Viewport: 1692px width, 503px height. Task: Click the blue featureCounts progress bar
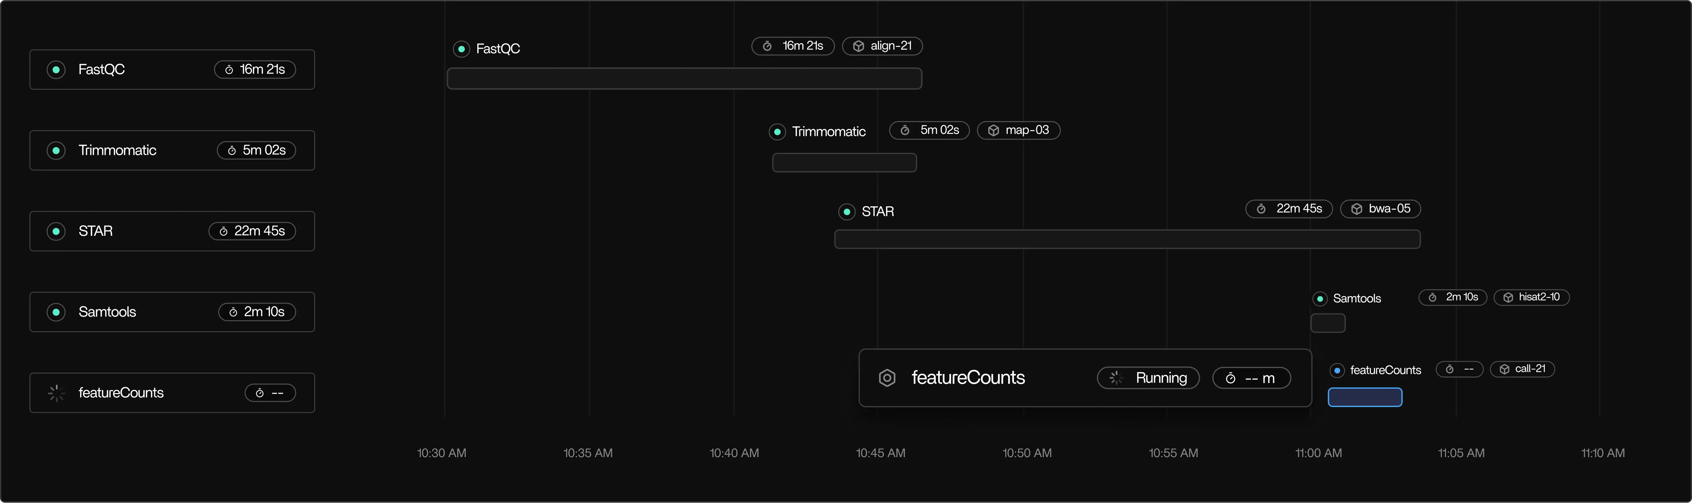click(x=1365, y=397)
